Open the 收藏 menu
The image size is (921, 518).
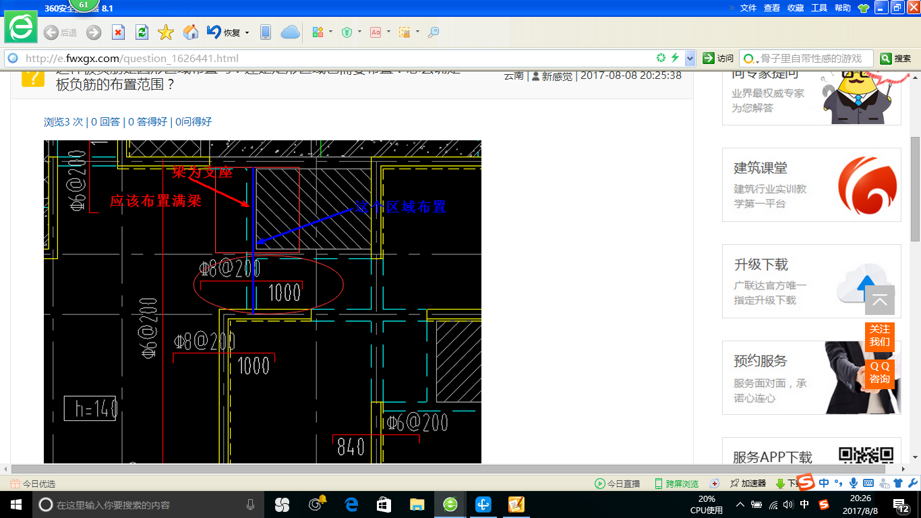click(796, 8)
